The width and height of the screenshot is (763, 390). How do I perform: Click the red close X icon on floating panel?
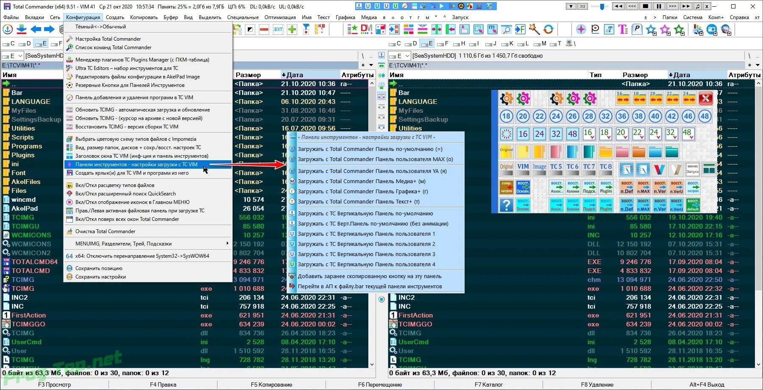pyautogui.click(x=705, y=99)
